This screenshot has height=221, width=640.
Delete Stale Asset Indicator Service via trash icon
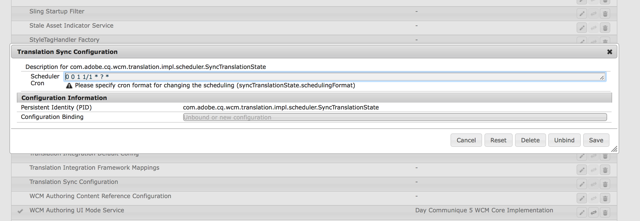click(x=605, y=28)
